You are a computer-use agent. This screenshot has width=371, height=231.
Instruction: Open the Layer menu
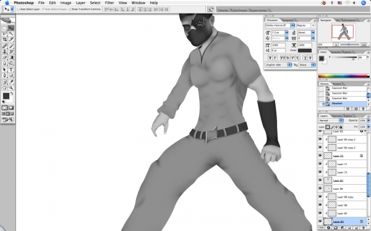click(80, 3)
